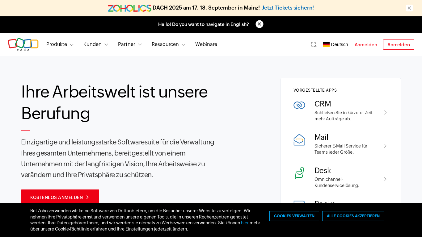The height and width of the screenshot is (237, 422).
Task: Click 'Sicherer E-Mail Service' description
Action: point(341,149)
